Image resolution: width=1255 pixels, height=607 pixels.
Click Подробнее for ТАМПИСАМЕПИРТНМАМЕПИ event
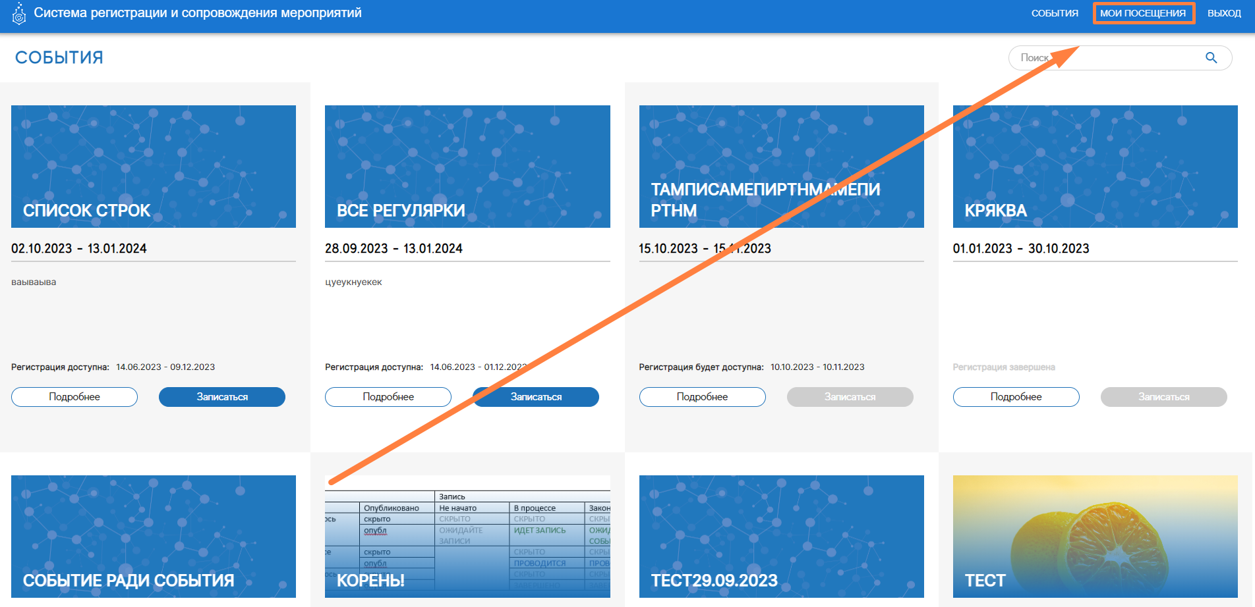pyautogui.click(x=702, y=397)
